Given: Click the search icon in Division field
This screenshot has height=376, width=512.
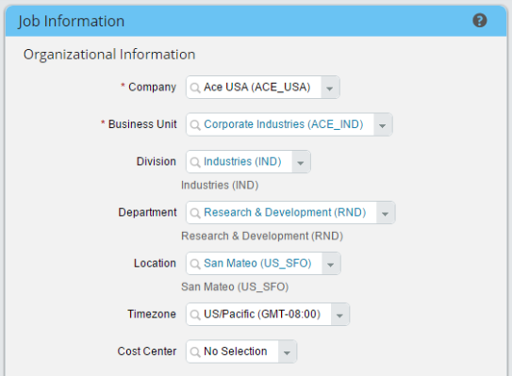Looking at the screenshot, I should pos(195,162).
